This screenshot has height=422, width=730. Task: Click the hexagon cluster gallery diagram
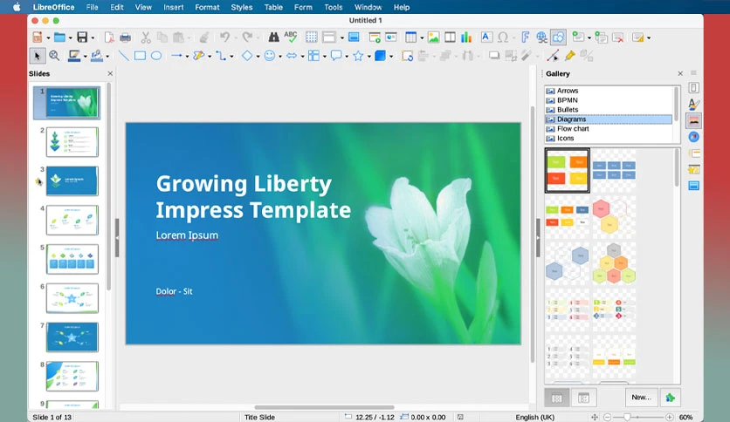pyautogui.click(x=614, y=263)
